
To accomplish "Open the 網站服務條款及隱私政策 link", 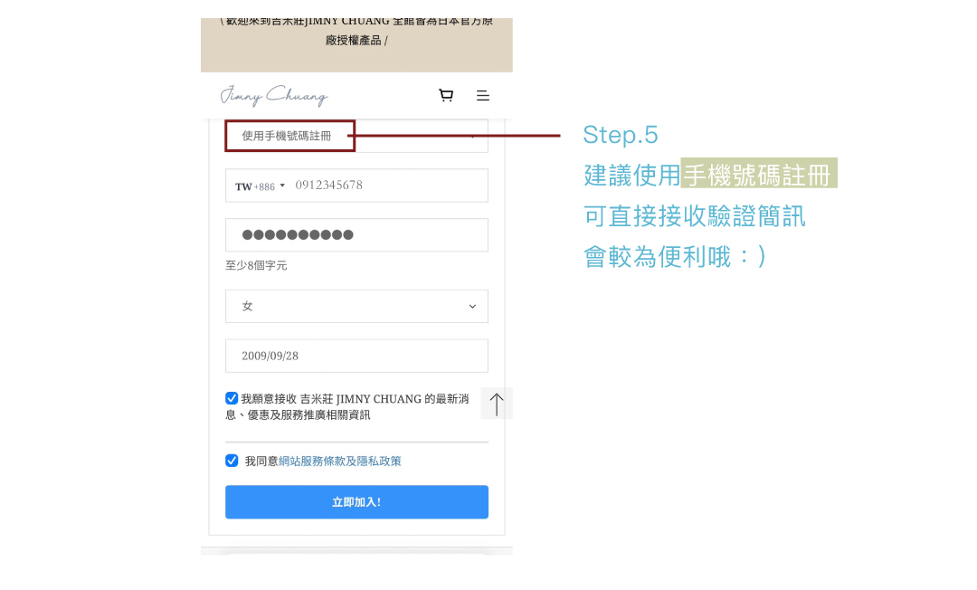I will pos(339,461).
